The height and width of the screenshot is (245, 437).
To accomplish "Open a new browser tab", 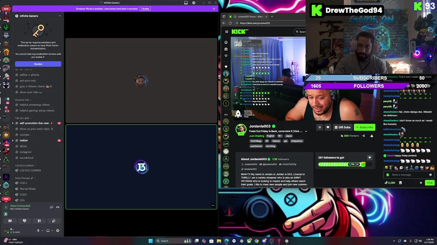I will click(x=272, y=16).
